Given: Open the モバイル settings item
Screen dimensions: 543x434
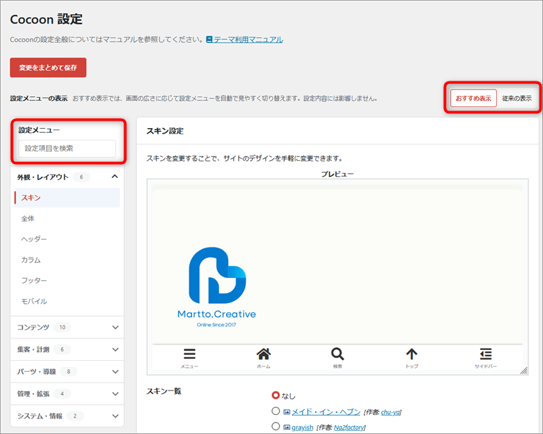Looking at the screenshot, I should coord(67,301).
